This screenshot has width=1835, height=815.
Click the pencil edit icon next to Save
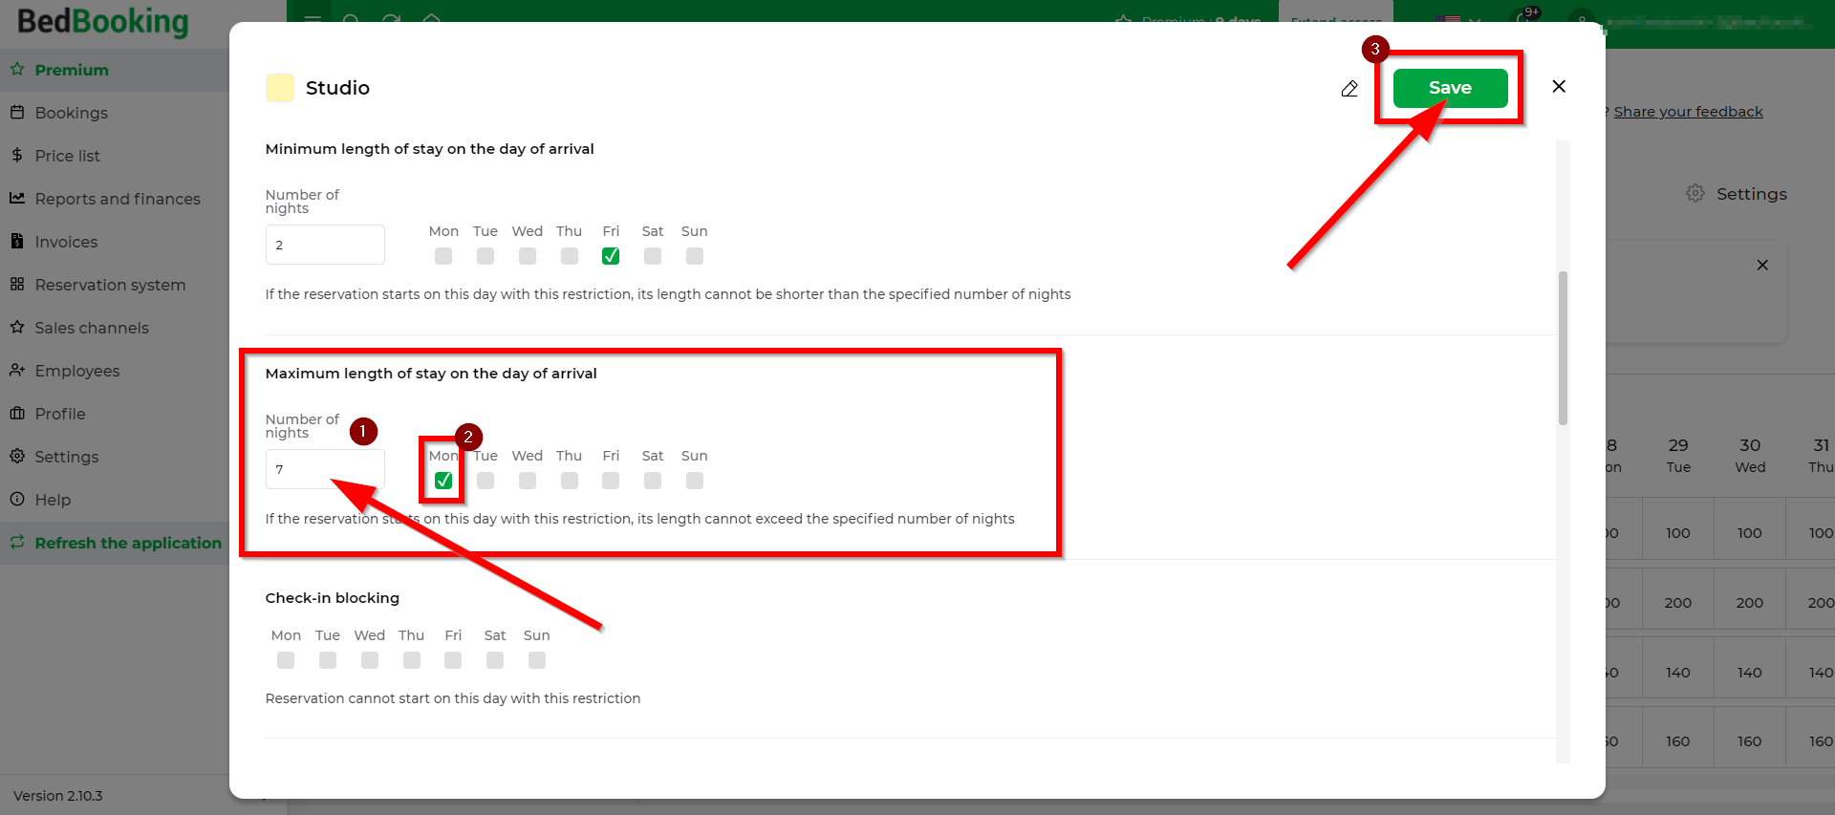1349,89
